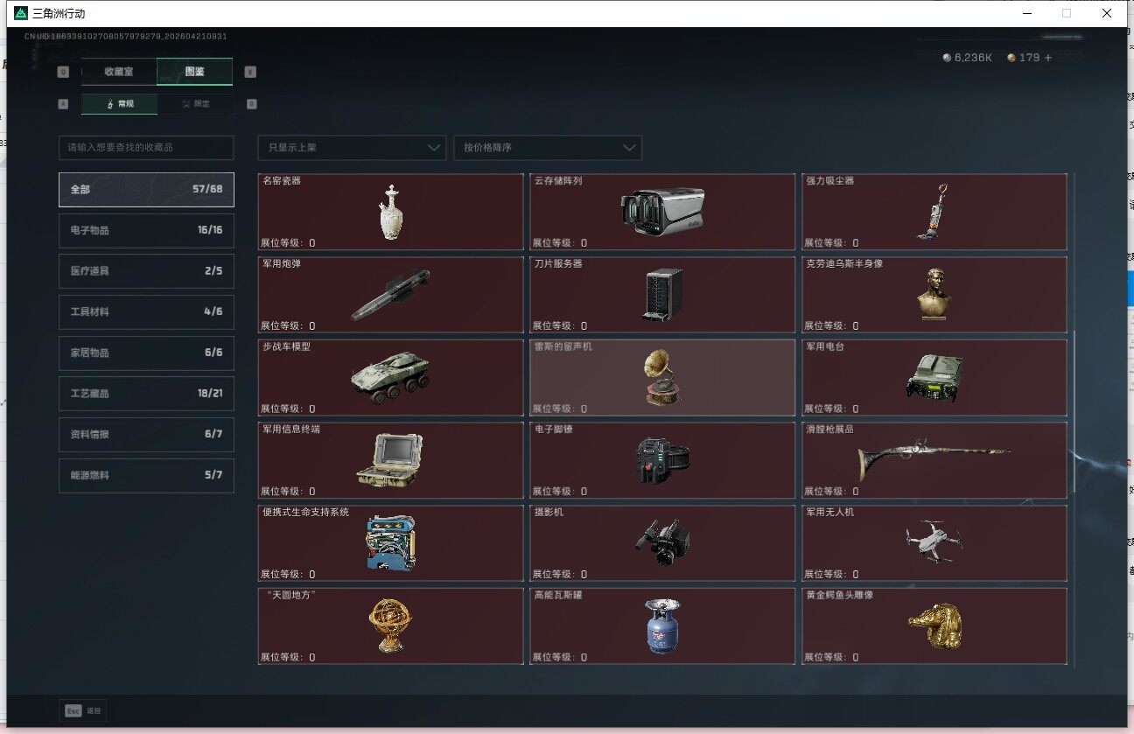1134x734 pixels.
Task: Filter by 工艺藏品 category
Action: [146, 394]
